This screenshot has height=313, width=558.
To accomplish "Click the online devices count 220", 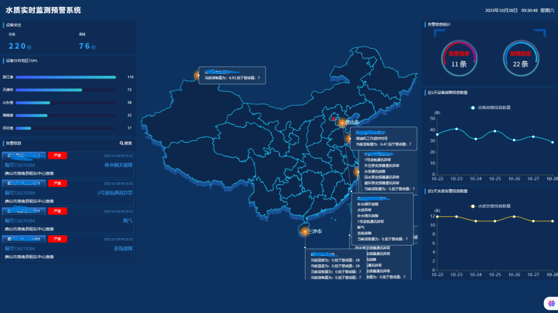I will pyautogui.click(x=18, y=46).
